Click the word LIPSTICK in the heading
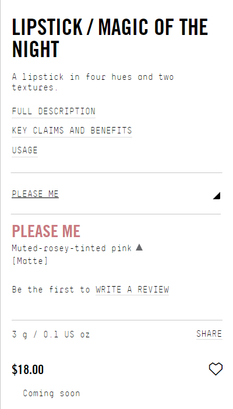The width and height of the screenshot is (233, 409). point(47,27)
